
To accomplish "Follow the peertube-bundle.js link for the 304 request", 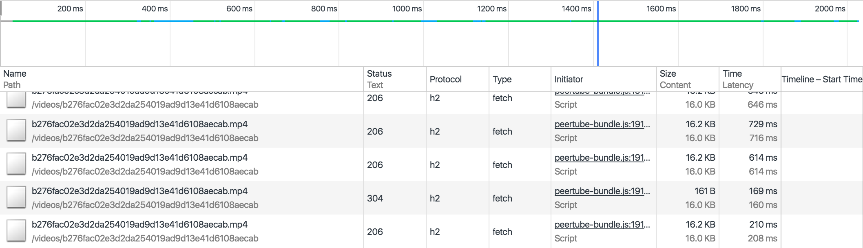I will [x=602, y=191].
